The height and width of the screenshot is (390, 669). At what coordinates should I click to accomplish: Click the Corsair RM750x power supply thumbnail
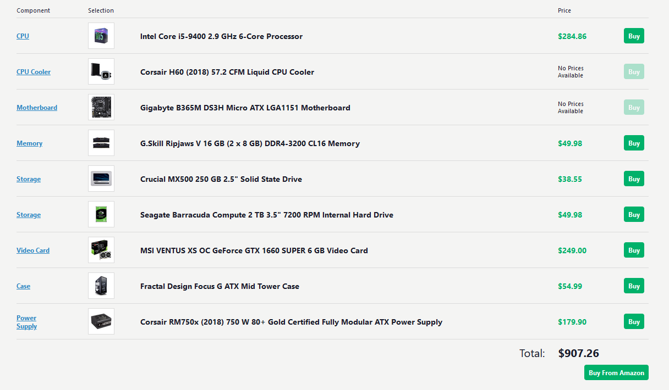(x=101, y=322)
